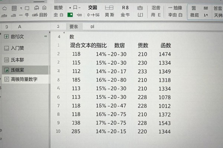The width and height of the screenshot is (223, 148).
Task: Click the bold 交困 ribbon button
Action: 93,8
